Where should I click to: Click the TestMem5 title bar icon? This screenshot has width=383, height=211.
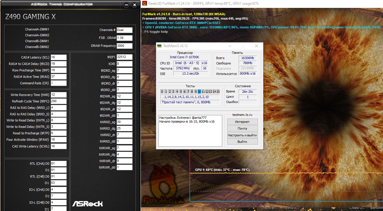(159, 46)
